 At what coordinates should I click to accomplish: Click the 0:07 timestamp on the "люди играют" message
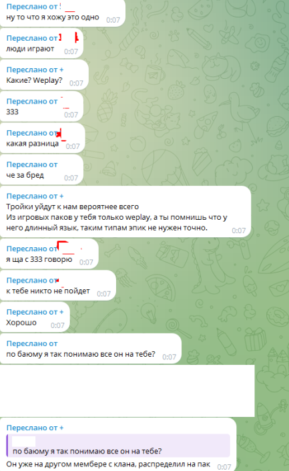(x=71, y=51)
